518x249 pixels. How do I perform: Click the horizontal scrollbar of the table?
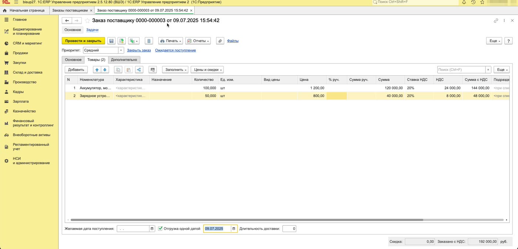click(247, 220)
